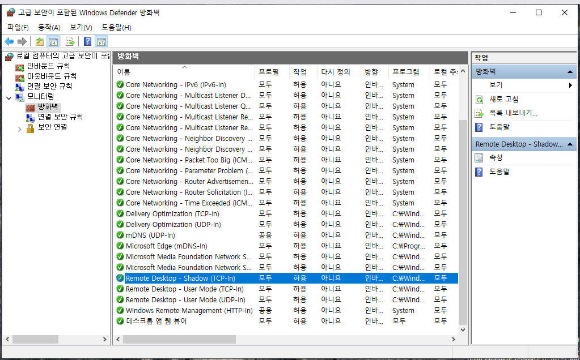Sort the list by the 작업 column header
580x360 pixels.
pos(303,72)
